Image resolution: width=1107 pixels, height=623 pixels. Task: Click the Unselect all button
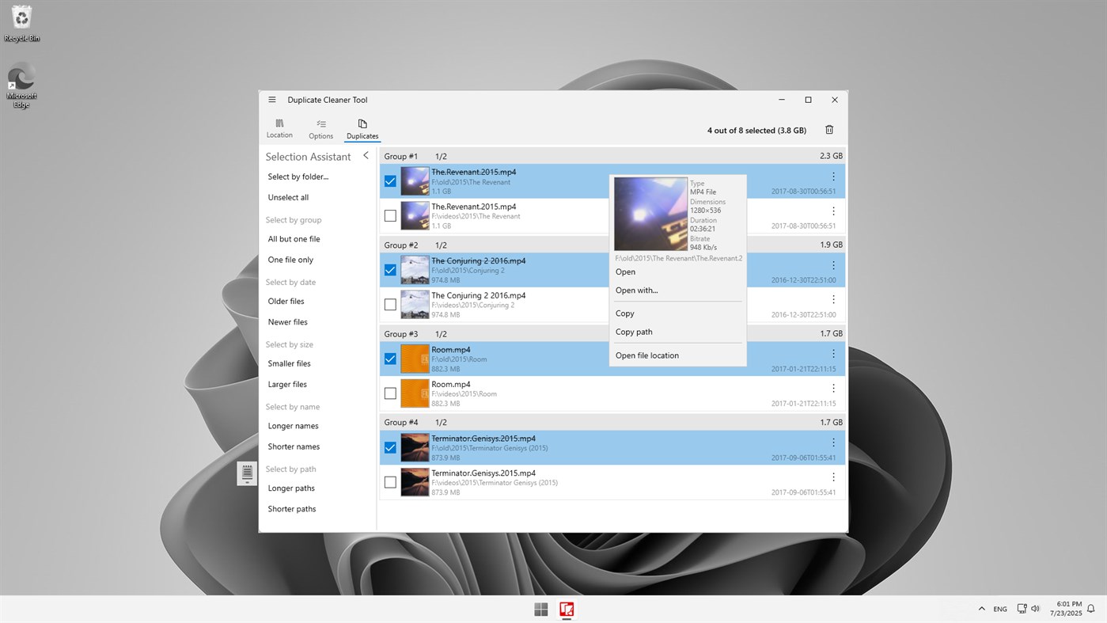point(289,197)
